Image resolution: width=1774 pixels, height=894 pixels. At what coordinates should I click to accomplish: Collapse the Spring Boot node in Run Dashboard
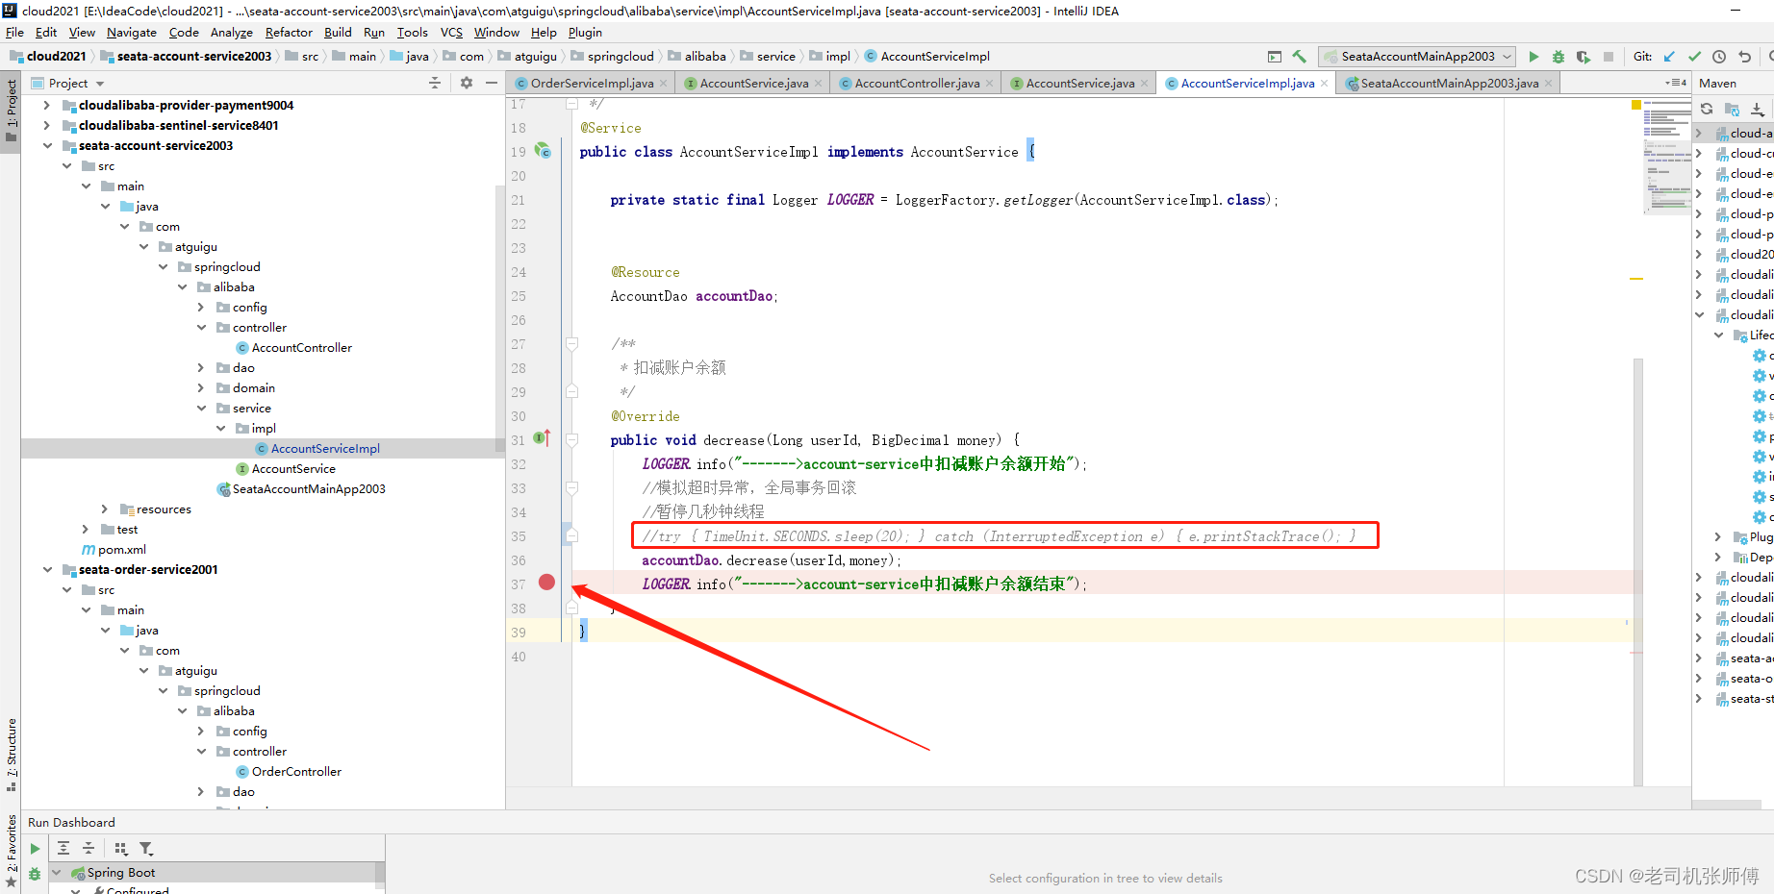tap(57, 873)
